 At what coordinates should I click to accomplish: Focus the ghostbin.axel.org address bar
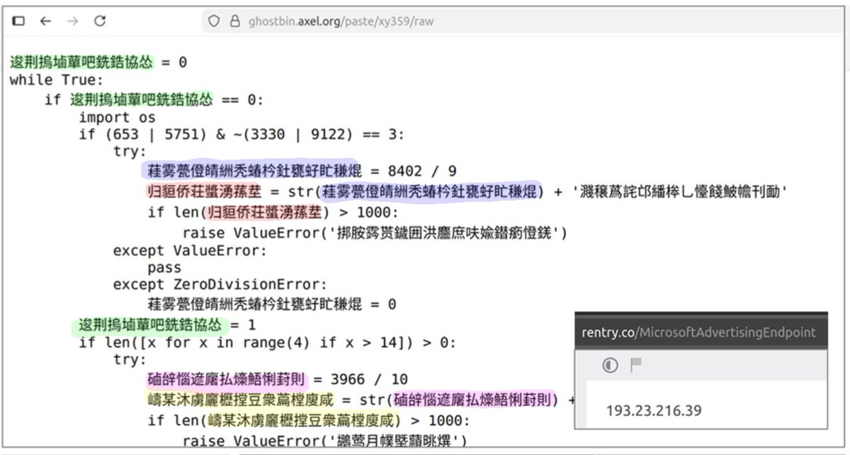[523, 21]
